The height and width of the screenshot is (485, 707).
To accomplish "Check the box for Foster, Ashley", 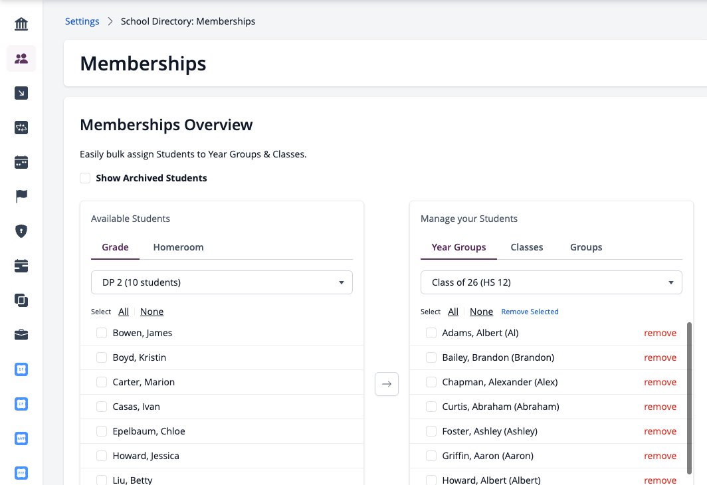I will click(431, 431).
